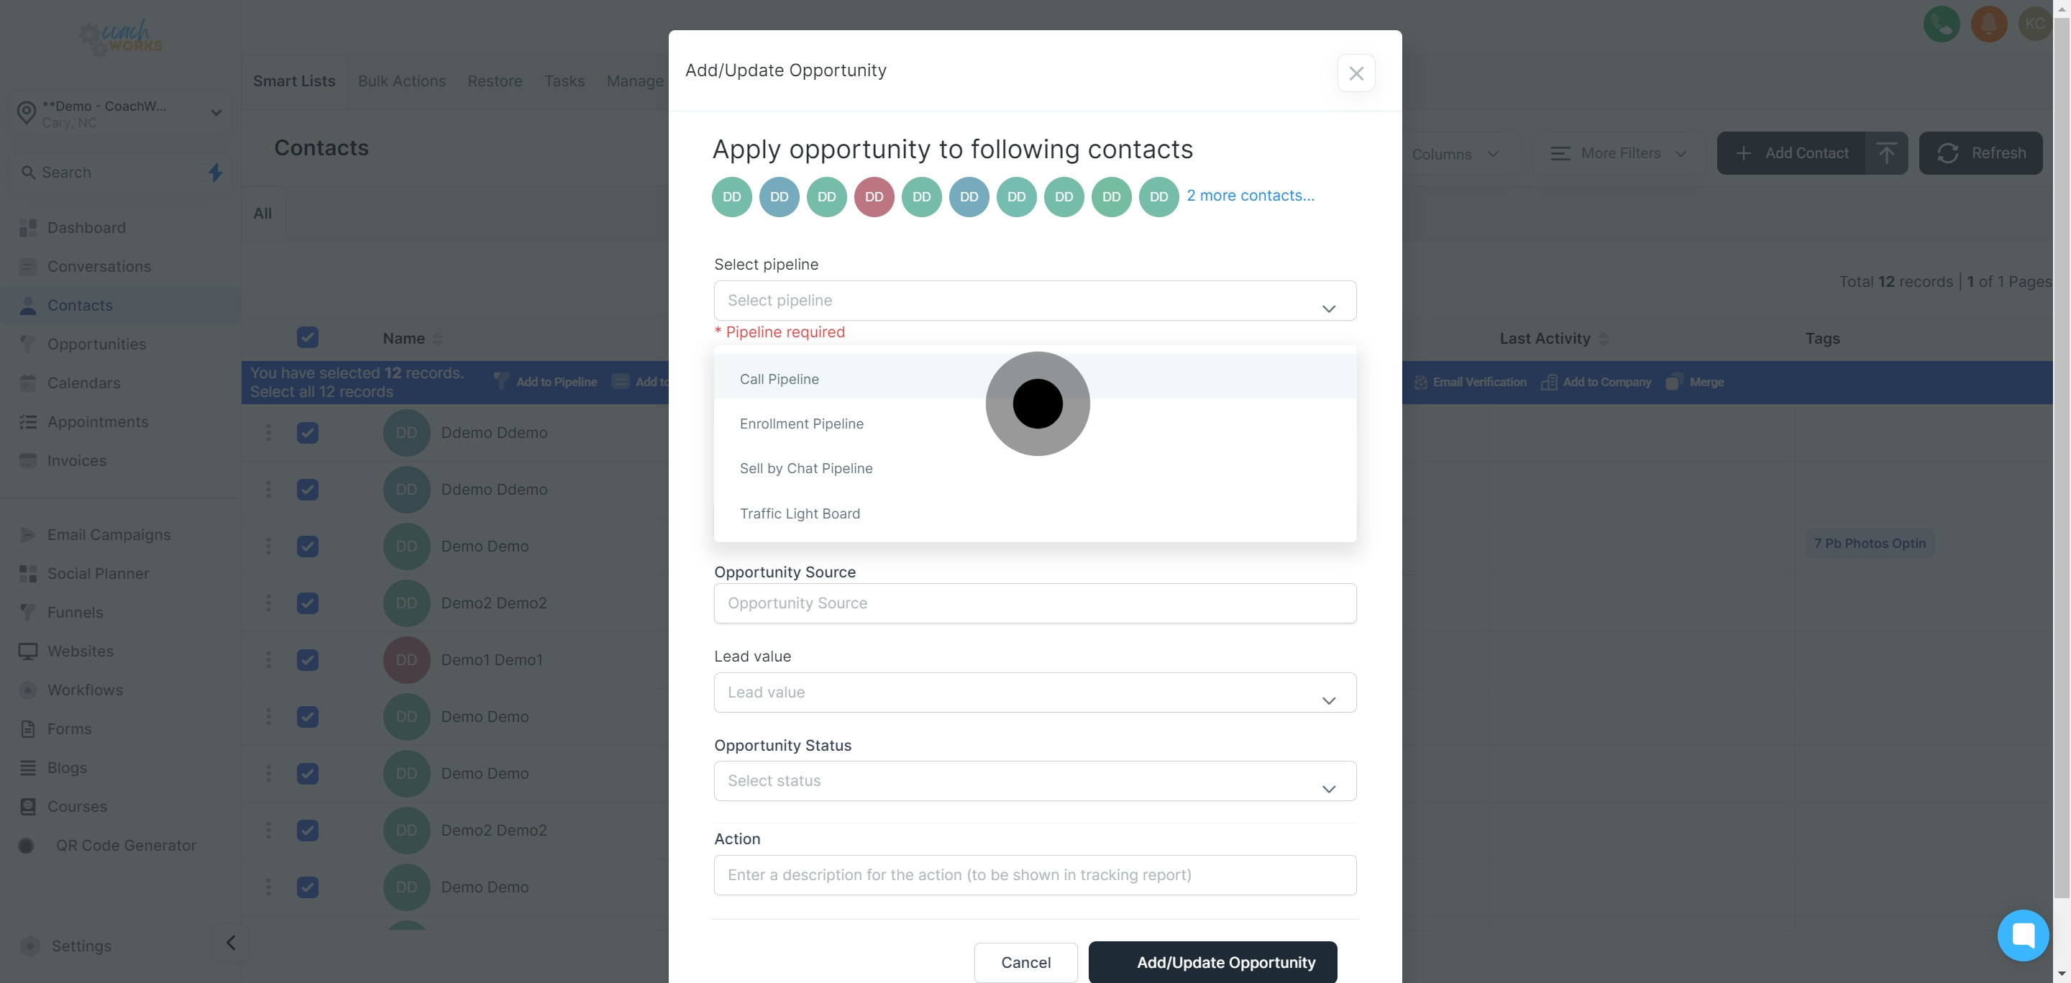Open the location switcher chevron
2071x983 pixels.
215,112
